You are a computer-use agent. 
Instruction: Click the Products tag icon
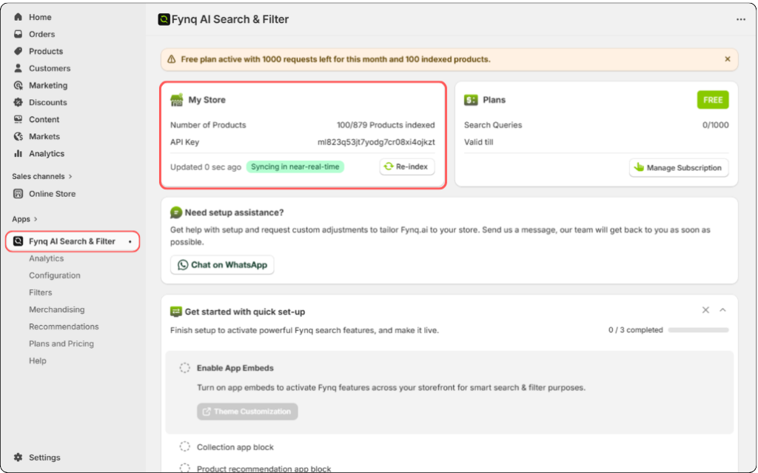click(18, 51)
